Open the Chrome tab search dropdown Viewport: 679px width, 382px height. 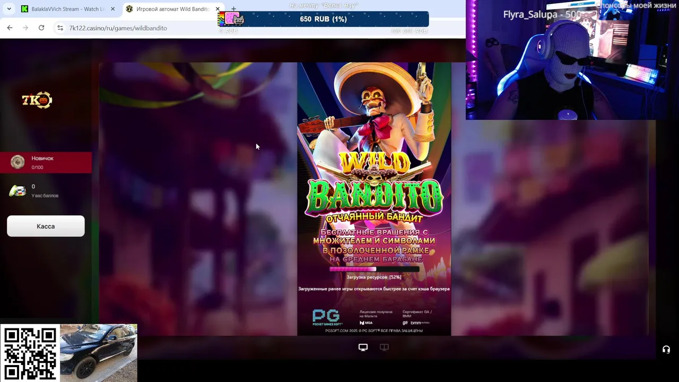[8, 9]
